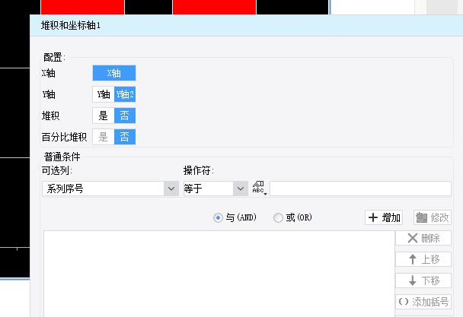The image size is (463, 317).
Task: Select the X轴 toggle button
Action: tap(114, 73)
